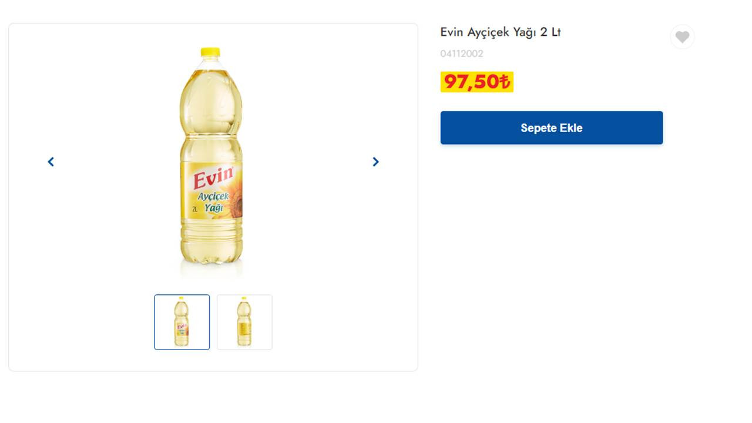The image size is (752, 423).
Task: Click the word Evin in the product title
Action: (452, 32)
